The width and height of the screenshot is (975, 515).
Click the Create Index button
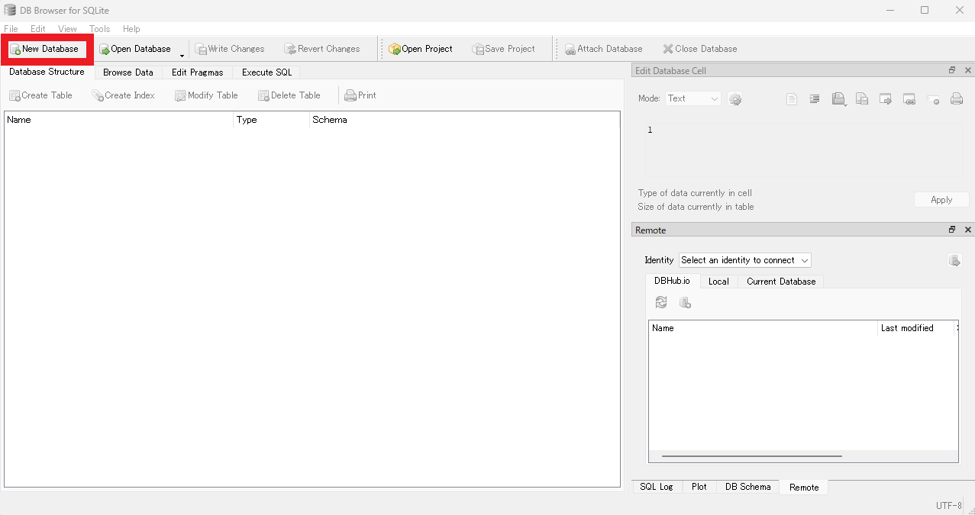pos(124,95)
